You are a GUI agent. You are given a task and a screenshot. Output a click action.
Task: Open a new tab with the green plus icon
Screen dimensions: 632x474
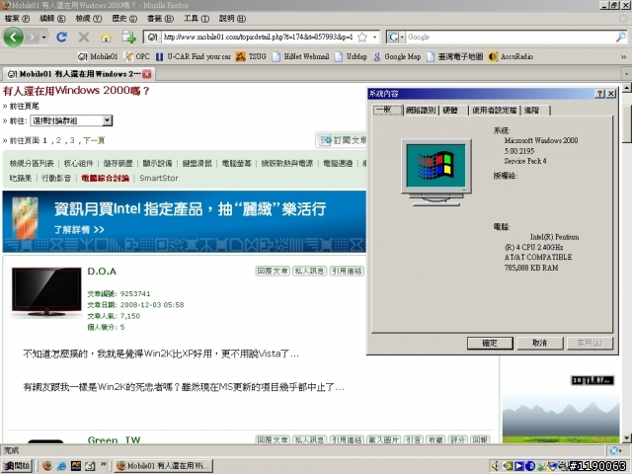(x=129, y=38)
